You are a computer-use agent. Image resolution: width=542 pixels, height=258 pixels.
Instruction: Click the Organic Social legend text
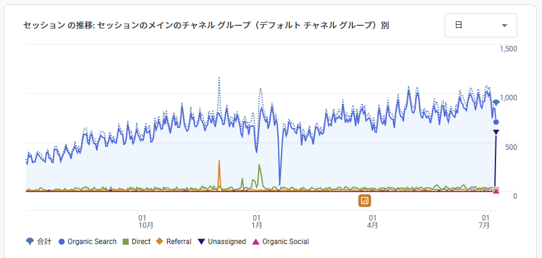coord(285,242)
